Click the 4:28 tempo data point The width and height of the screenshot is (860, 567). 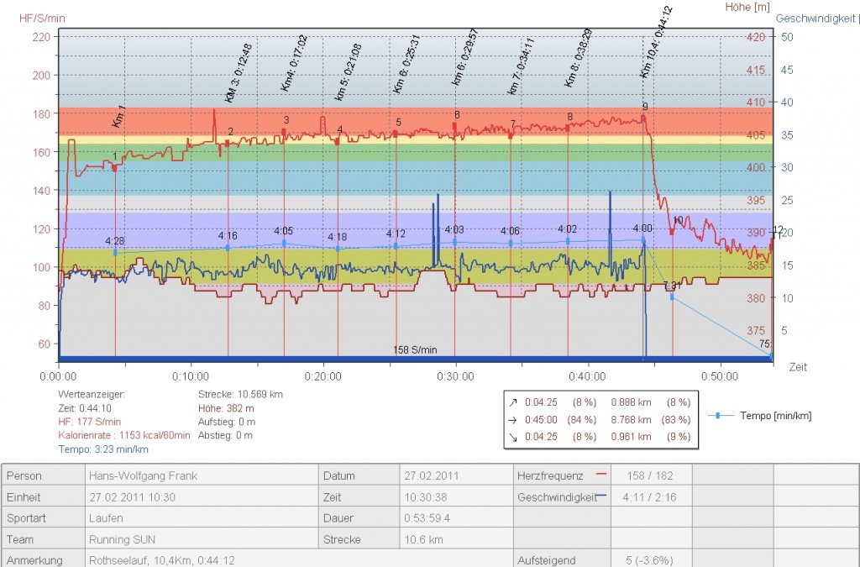point(115,252)
